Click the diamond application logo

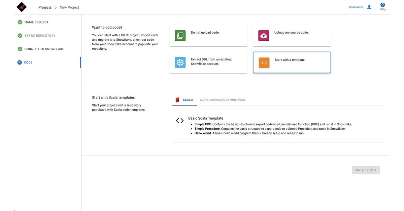pyautogui.click(x=21, y=6)
